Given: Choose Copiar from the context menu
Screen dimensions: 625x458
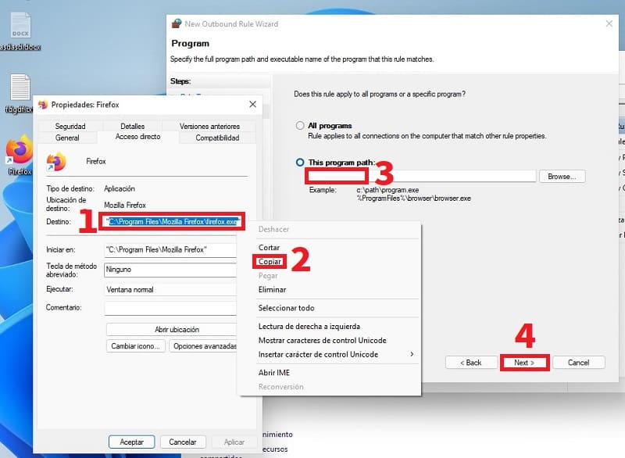Looking at the screenshot, I should point(270,262).
